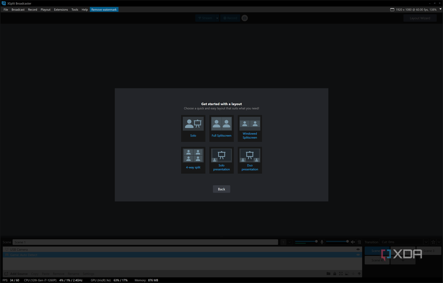Take a screenshot with the camera icon
Viewport: 443px width, 283px height.
coord(245,18)
